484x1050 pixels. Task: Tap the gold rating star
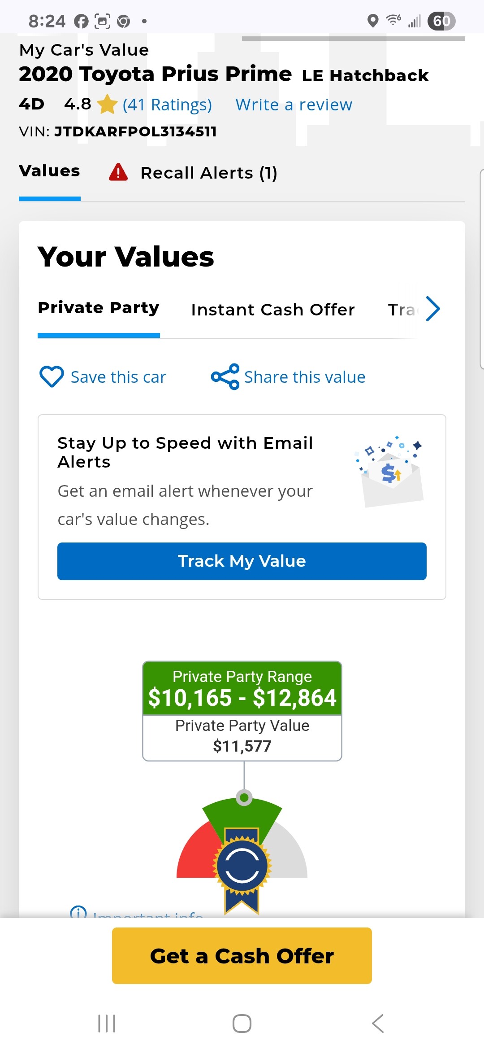107,104
